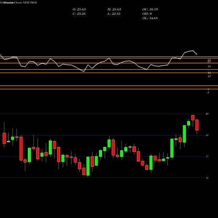The height and width of the screenshot is (218, 218).
Task: Select the green candle touching the 12 price line
Action: (88, 166)
